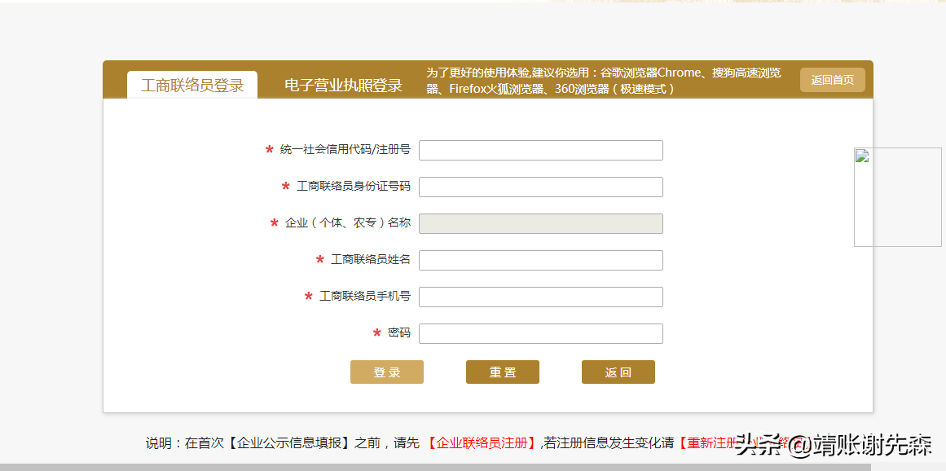The height and width of the screenshot is (471, 946).
Task: Click the red asterisk beside 统一社会信用代码/注册号
Action: click(x=269, y=151)
